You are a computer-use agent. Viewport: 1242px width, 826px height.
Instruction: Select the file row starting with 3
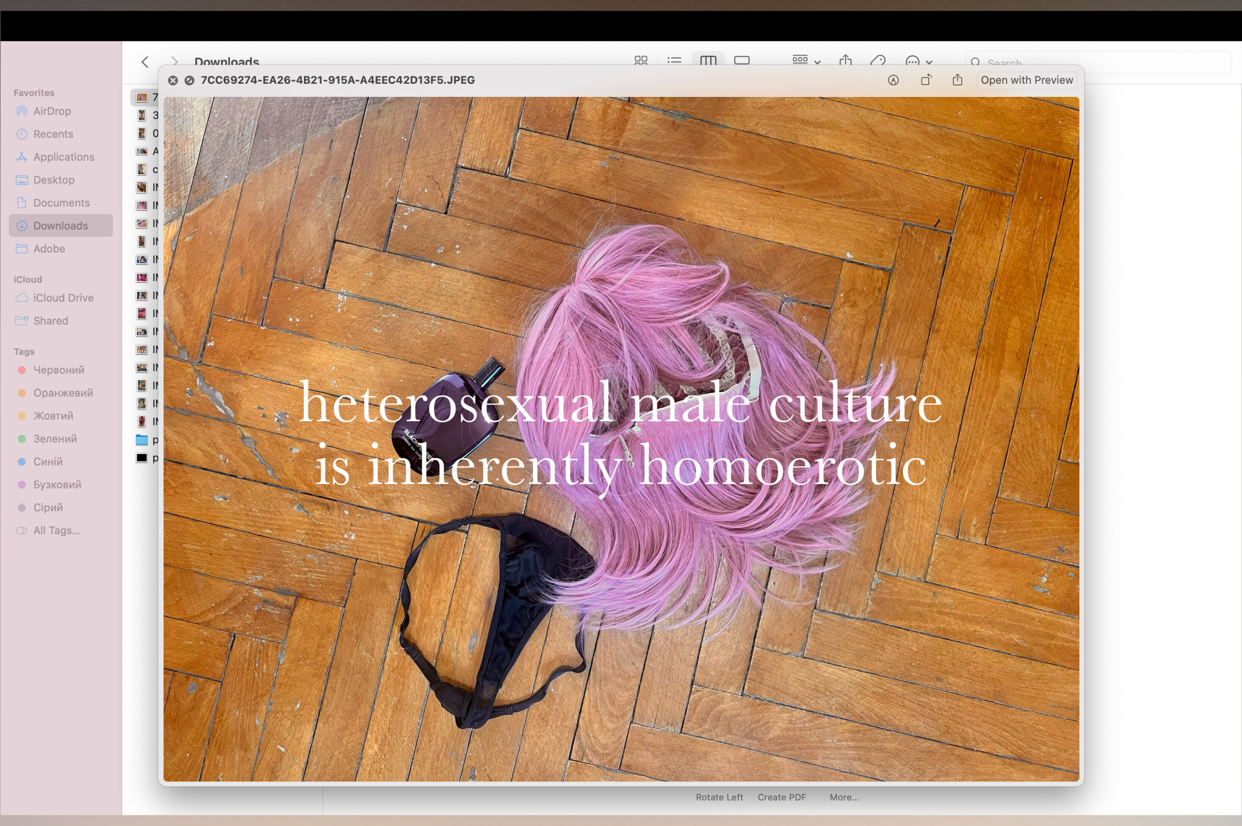(146, 115)
